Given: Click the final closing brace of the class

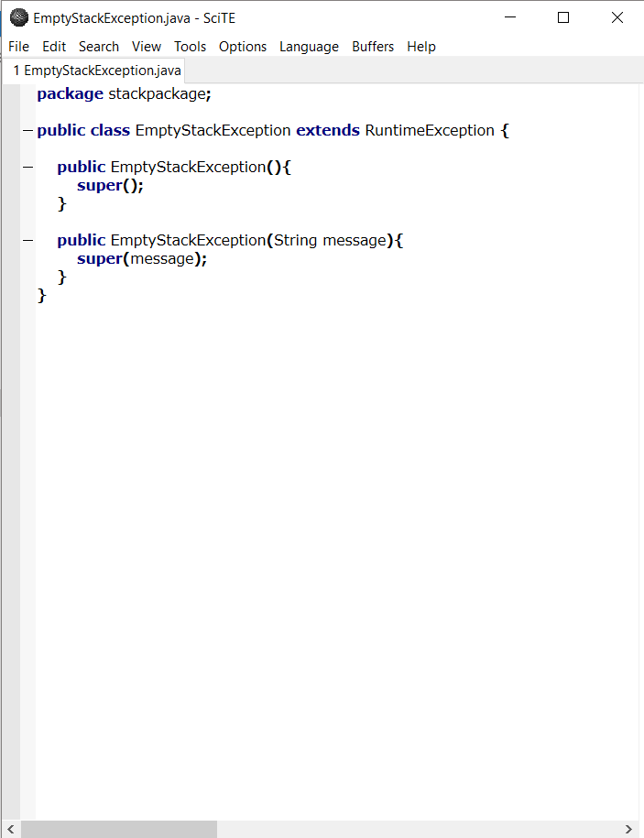Looking at the screenshot, I should click(x=42, y=296).
